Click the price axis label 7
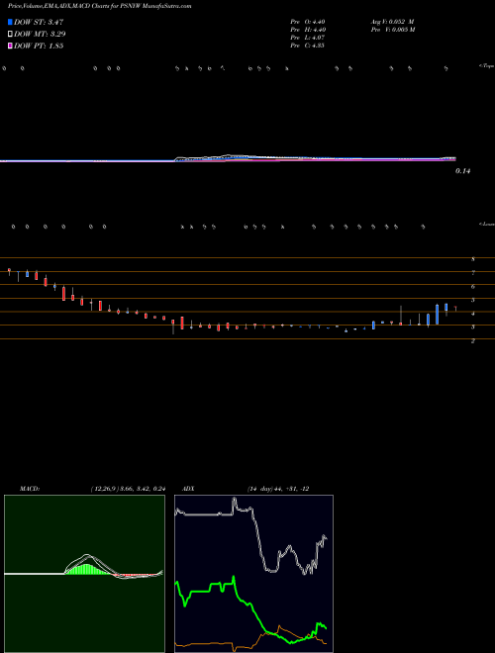The width and height of the screenshot is (495, 653). coord(473,273)
